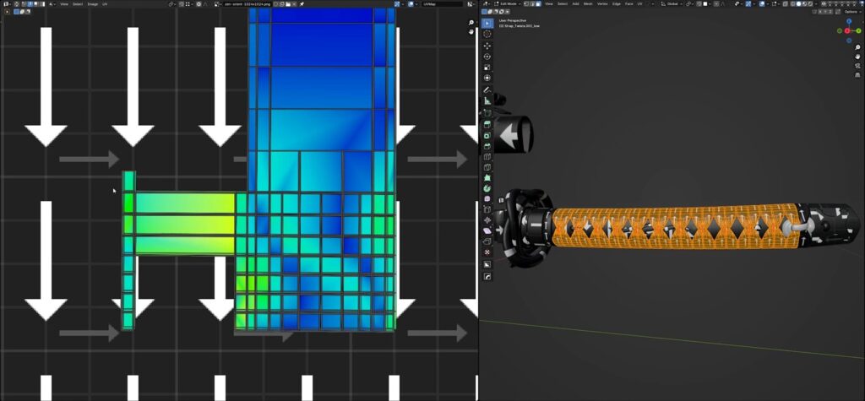Switch to rendered viewport shading

[810, 4]
